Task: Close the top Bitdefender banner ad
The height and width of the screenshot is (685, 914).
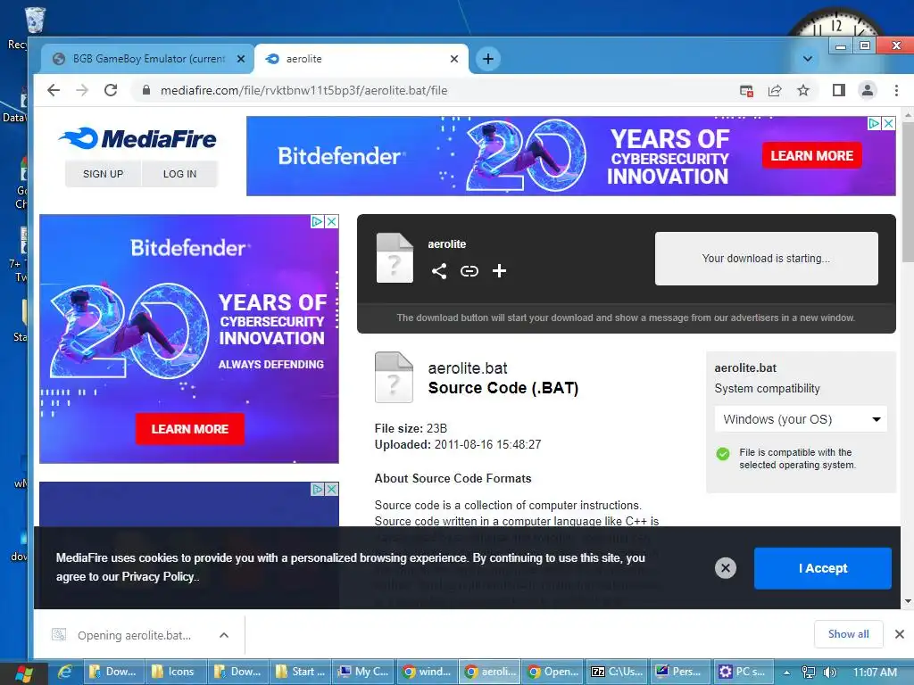Action: 888,123
